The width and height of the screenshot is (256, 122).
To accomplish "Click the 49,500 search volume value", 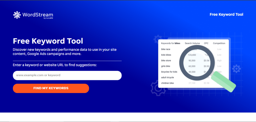I will click(x=192, y=72).
